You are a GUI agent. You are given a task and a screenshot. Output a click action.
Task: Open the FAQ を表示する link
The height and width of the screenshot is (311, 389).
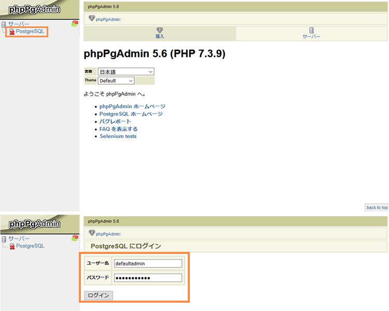coord(118,129)
